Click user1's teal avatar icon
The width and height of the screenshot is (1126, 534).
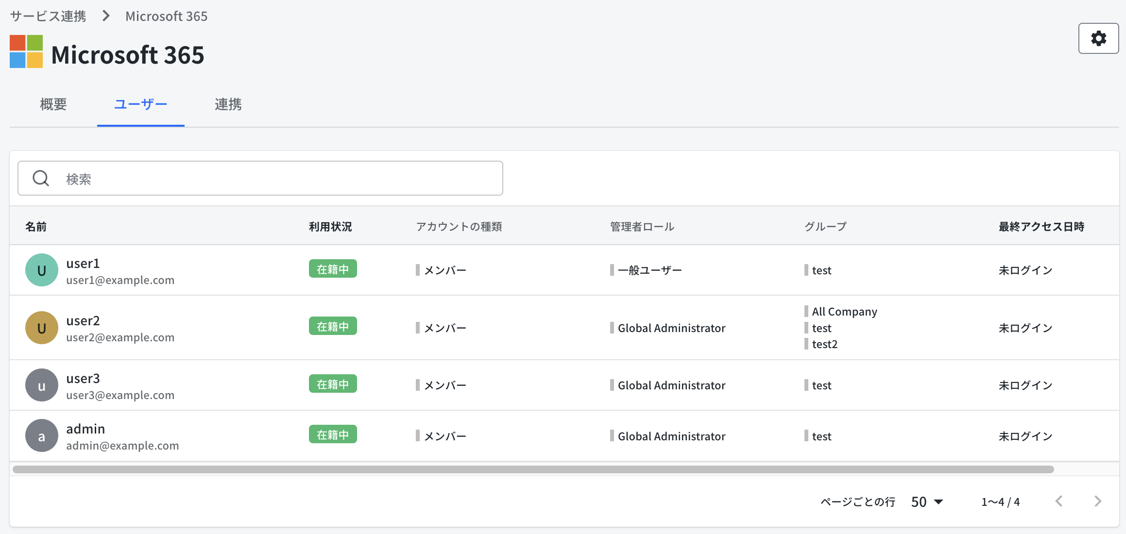tap(42, 270)
